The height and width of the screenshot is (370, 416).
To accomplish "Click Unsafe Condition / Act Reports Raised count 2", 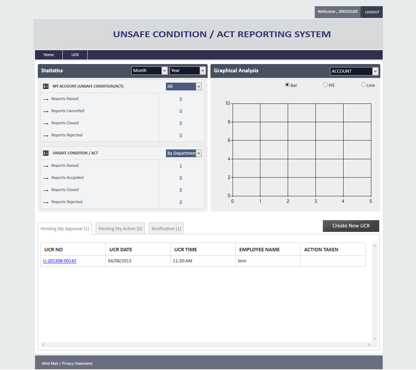I will 181,166.
